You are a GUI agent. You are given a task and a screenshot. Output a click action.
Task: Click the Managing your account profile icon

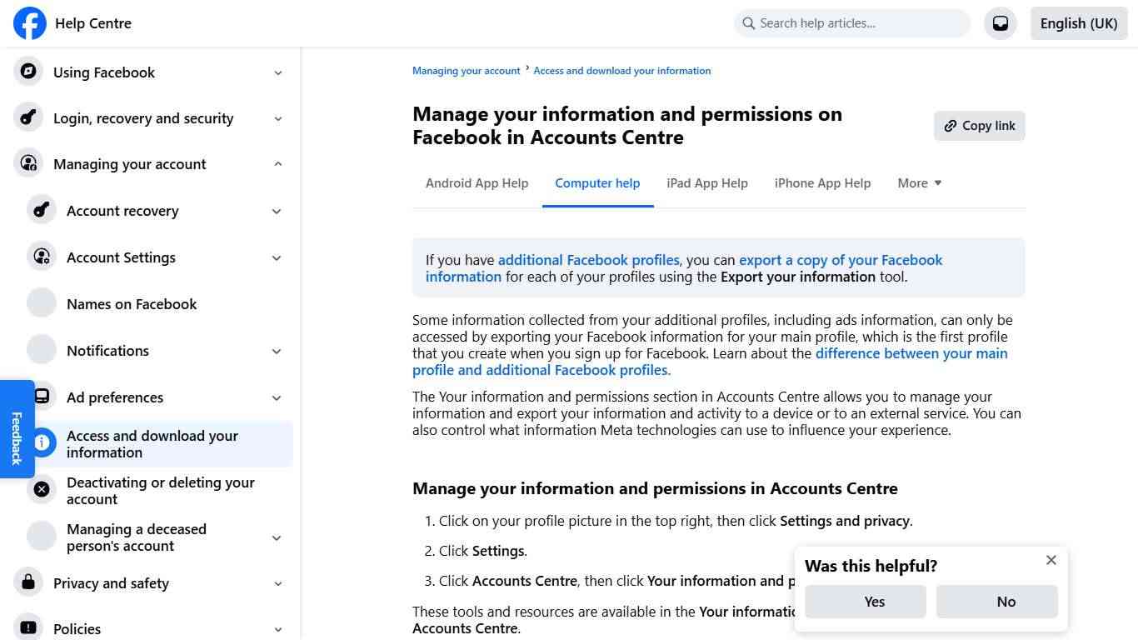(27, 163)
